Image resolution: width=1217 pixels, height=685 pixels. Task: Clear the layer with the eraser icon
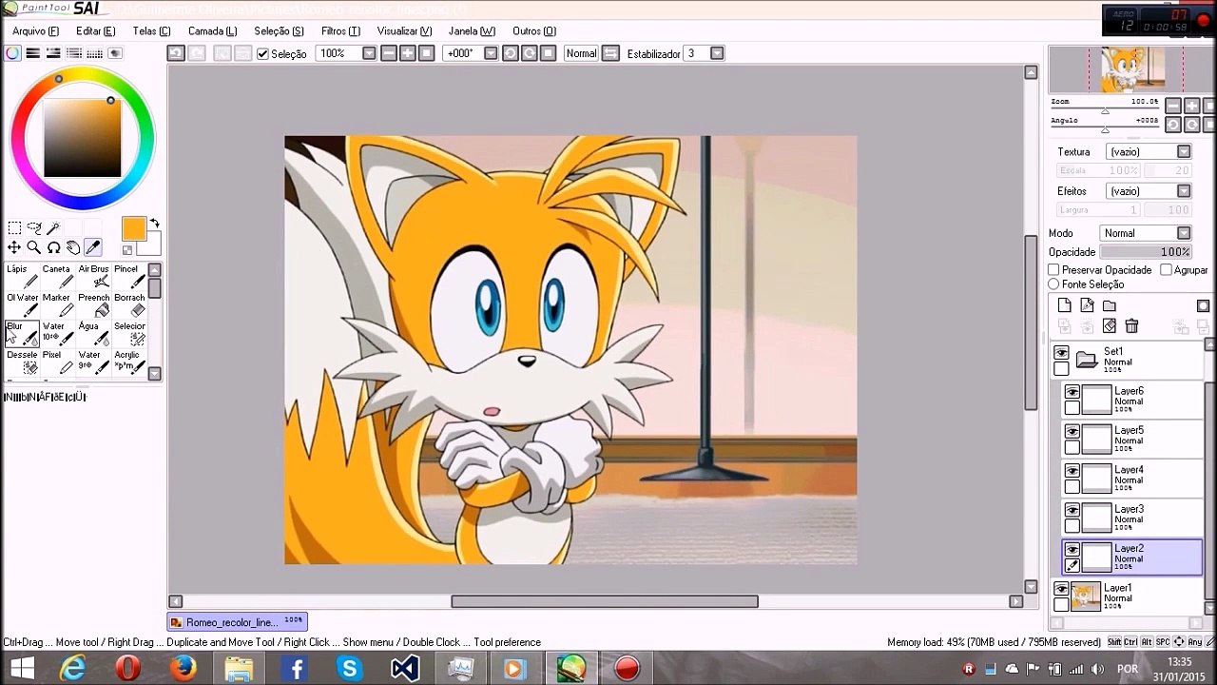click(1110, 326)
